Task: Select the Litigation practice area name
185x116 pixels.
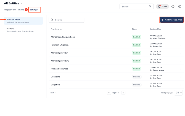Action: (x=55, y=85)
